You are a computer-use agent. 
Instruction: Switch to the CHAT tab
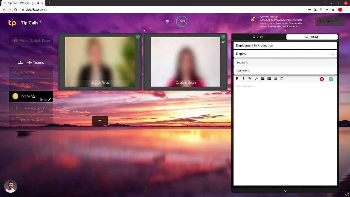coord(259,37)
